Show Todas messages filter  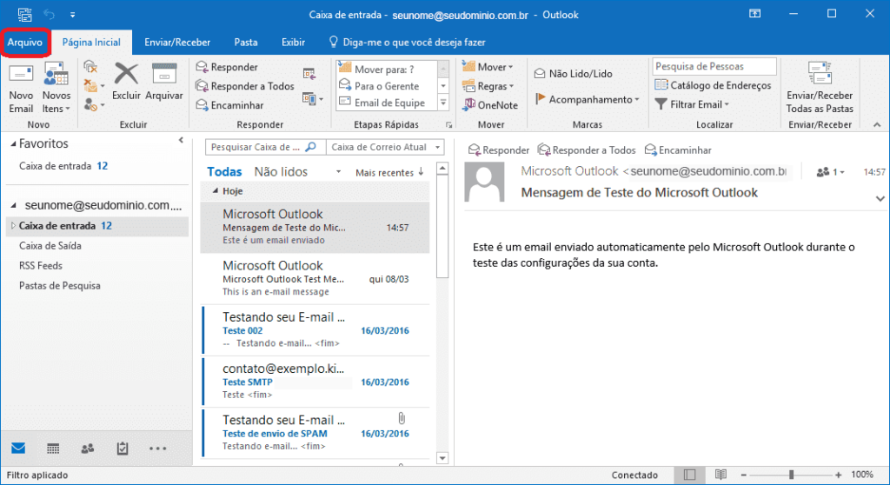click(x=224, y=171)
